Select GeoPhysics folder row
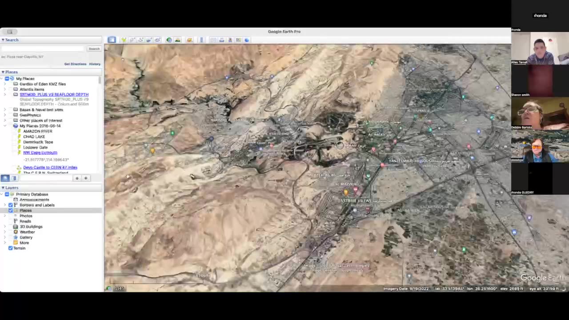Viewport: 569px width, 320px height. click(30, 115)
